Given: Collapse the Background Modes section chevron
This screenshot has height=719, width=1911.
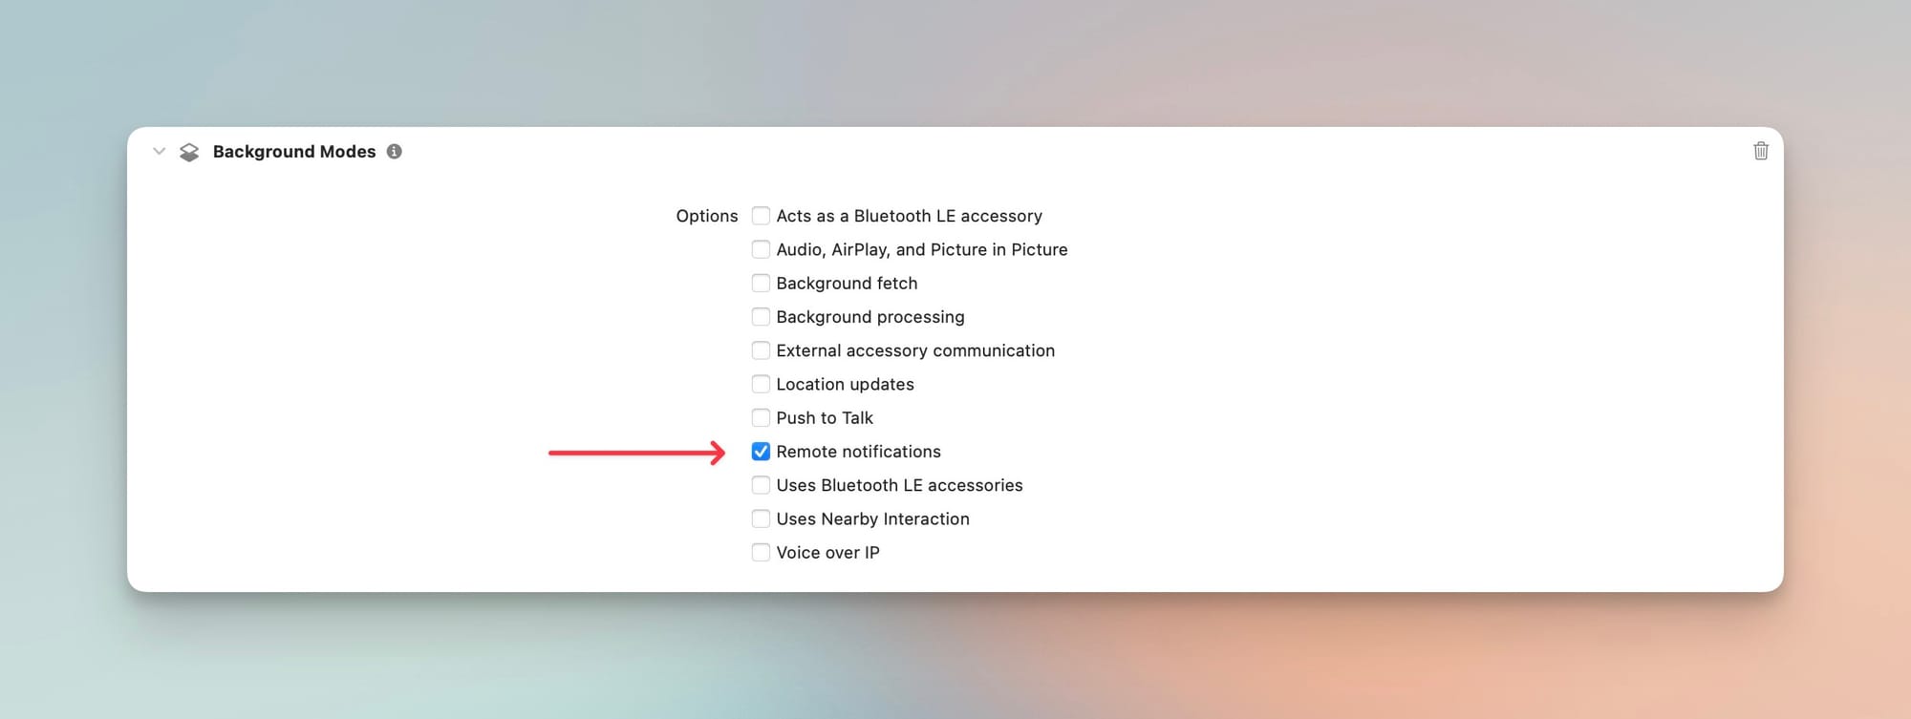Looking at the screenshot, I should pyautogui.click(x=160, y=151).
